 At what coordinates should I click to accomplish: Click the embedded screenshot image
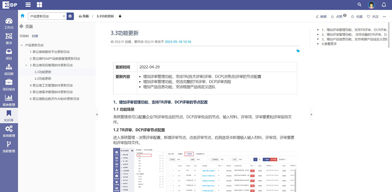[x=205, y=171]
